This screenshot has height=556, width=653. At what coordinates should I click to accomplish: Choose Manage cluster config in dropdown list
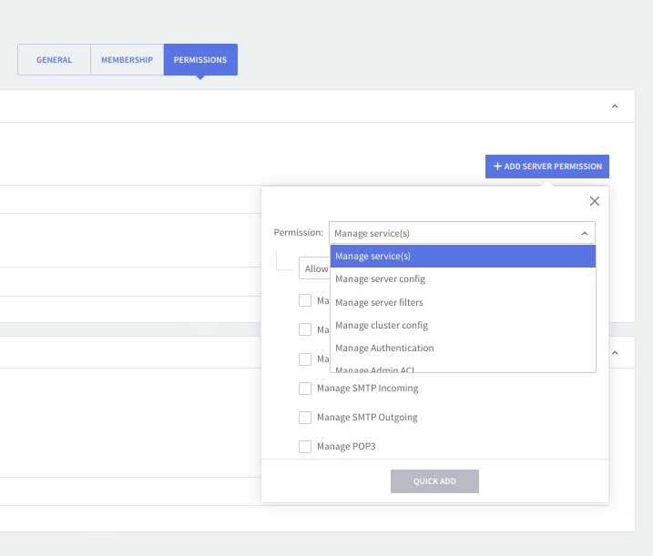click(x=463, y=325)
